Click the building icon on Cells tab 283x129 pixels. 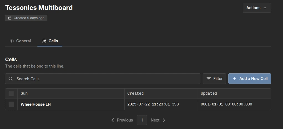(44, 41)
